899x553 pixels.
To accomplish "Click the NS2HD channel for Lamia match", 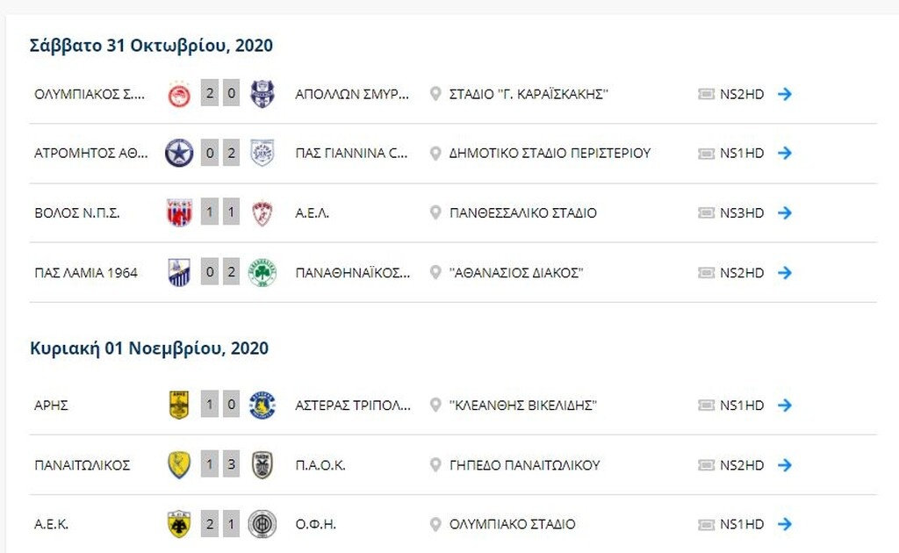I will [x=742, y=272].
